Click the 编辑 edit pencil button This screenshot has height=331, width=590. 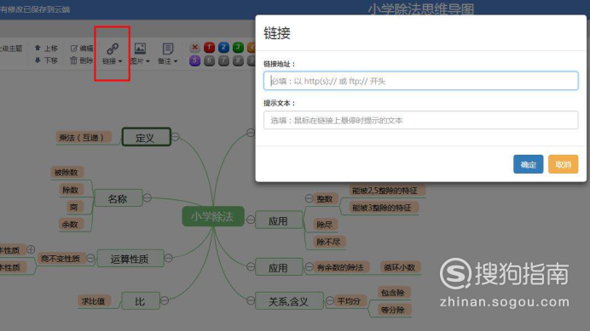click(x=81, y=49)
